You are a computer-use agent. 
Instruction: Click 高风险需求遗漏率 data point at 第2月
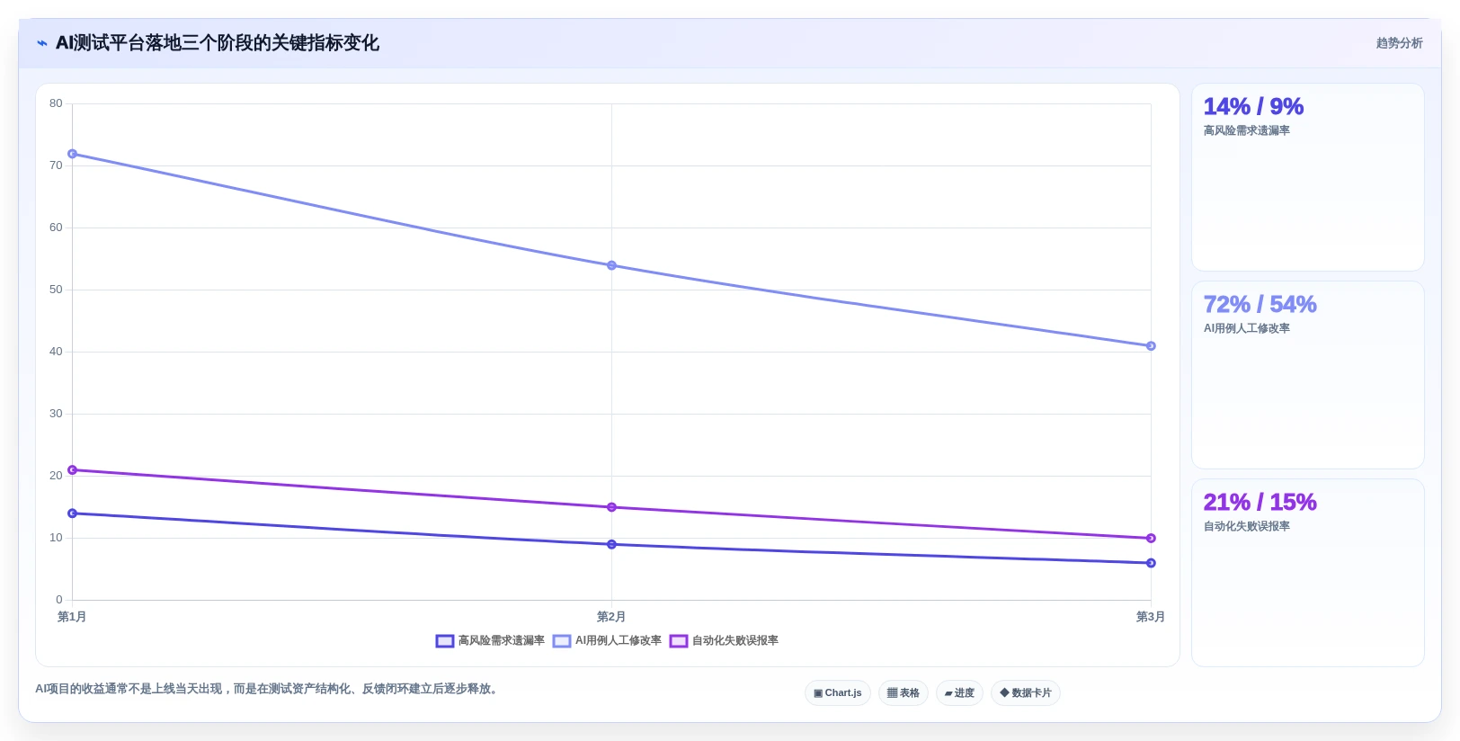coord(611,544)
